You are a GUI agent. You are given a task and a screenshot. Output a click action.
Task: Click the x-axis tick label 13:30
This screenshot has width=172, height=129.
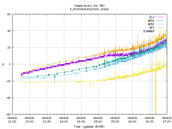46,122
